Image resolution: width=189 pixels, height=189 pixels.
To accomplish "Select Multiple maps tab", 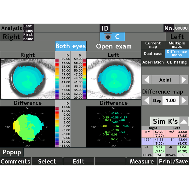I will tap(177, 45).
